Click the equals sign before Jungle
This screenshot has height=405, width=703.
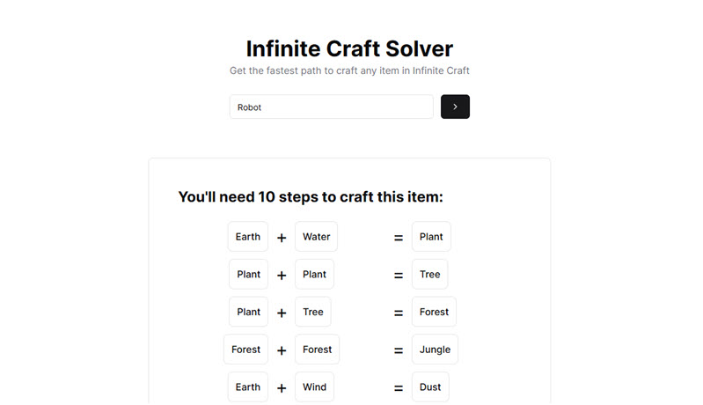pos(399,350)
